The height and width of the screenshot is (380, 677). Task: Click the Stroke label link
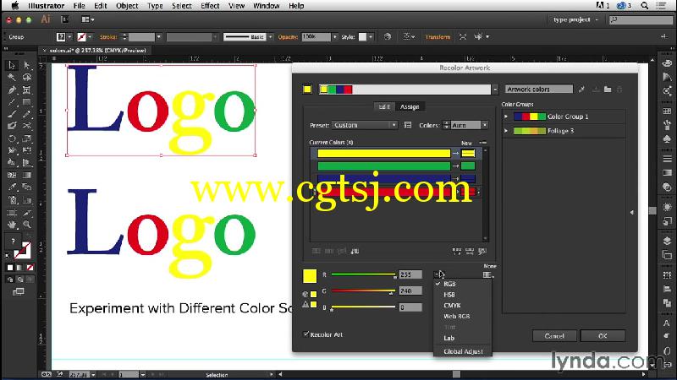click(x=108, y=37)
